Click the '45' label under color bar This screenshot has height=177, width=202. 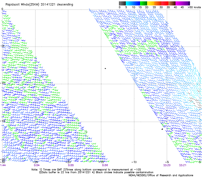click(182, 7)
